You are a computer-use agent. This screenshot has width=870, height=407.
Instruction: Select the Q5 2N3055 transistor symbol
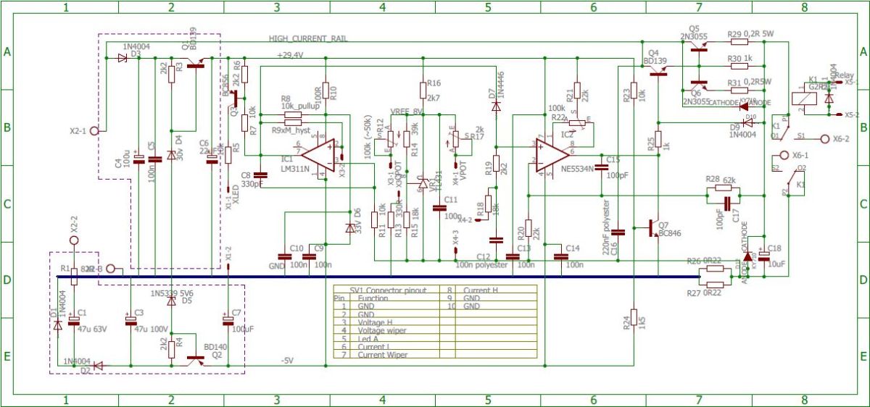tap(699, 46)
